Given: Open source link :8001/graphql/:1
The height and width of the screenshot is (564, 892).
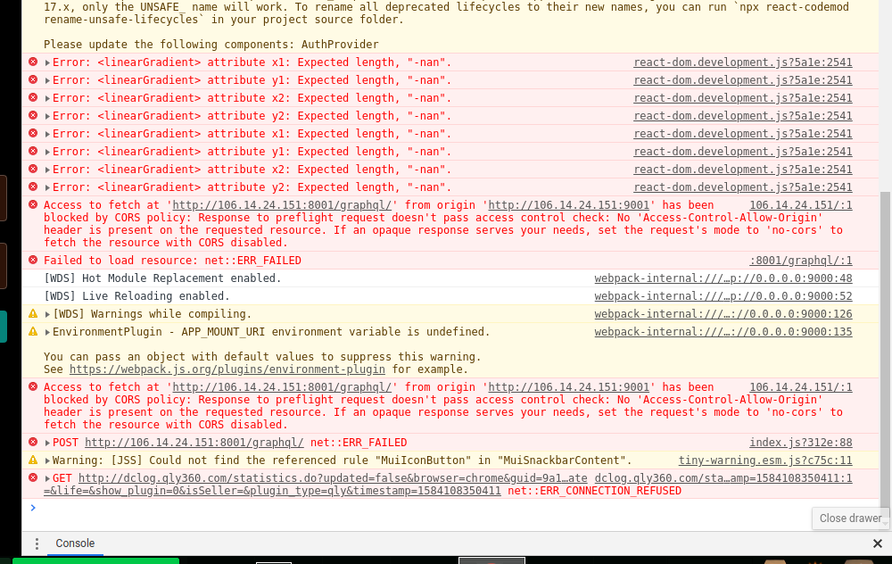Looking at the screenshot, I should click(x=800, y=261).
